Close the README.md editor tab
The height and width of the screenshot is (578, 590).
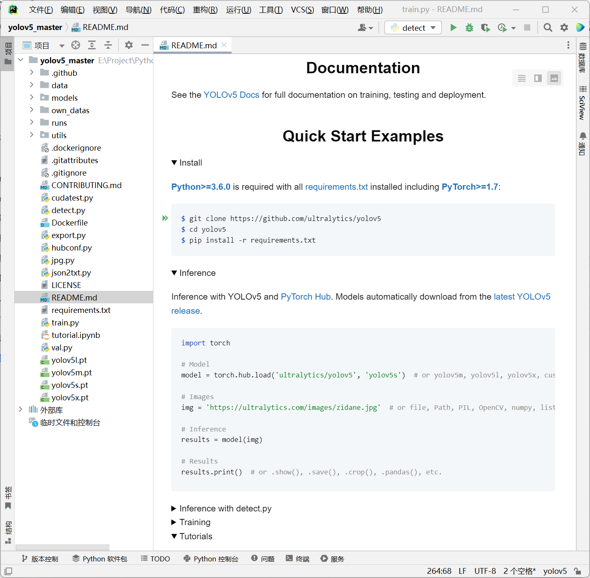[x=224, y=45]
